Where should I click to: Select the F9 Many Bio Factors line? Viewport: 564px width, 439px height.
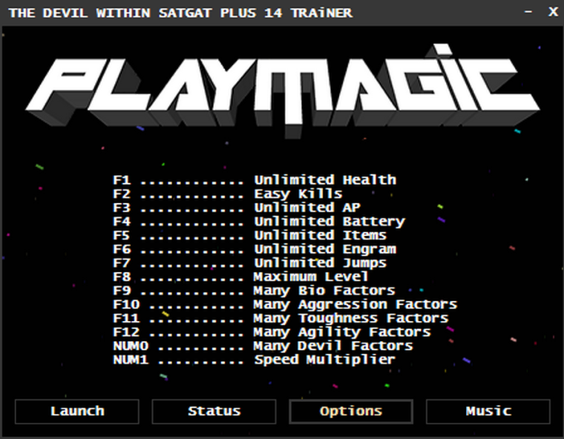click(255, 291)
